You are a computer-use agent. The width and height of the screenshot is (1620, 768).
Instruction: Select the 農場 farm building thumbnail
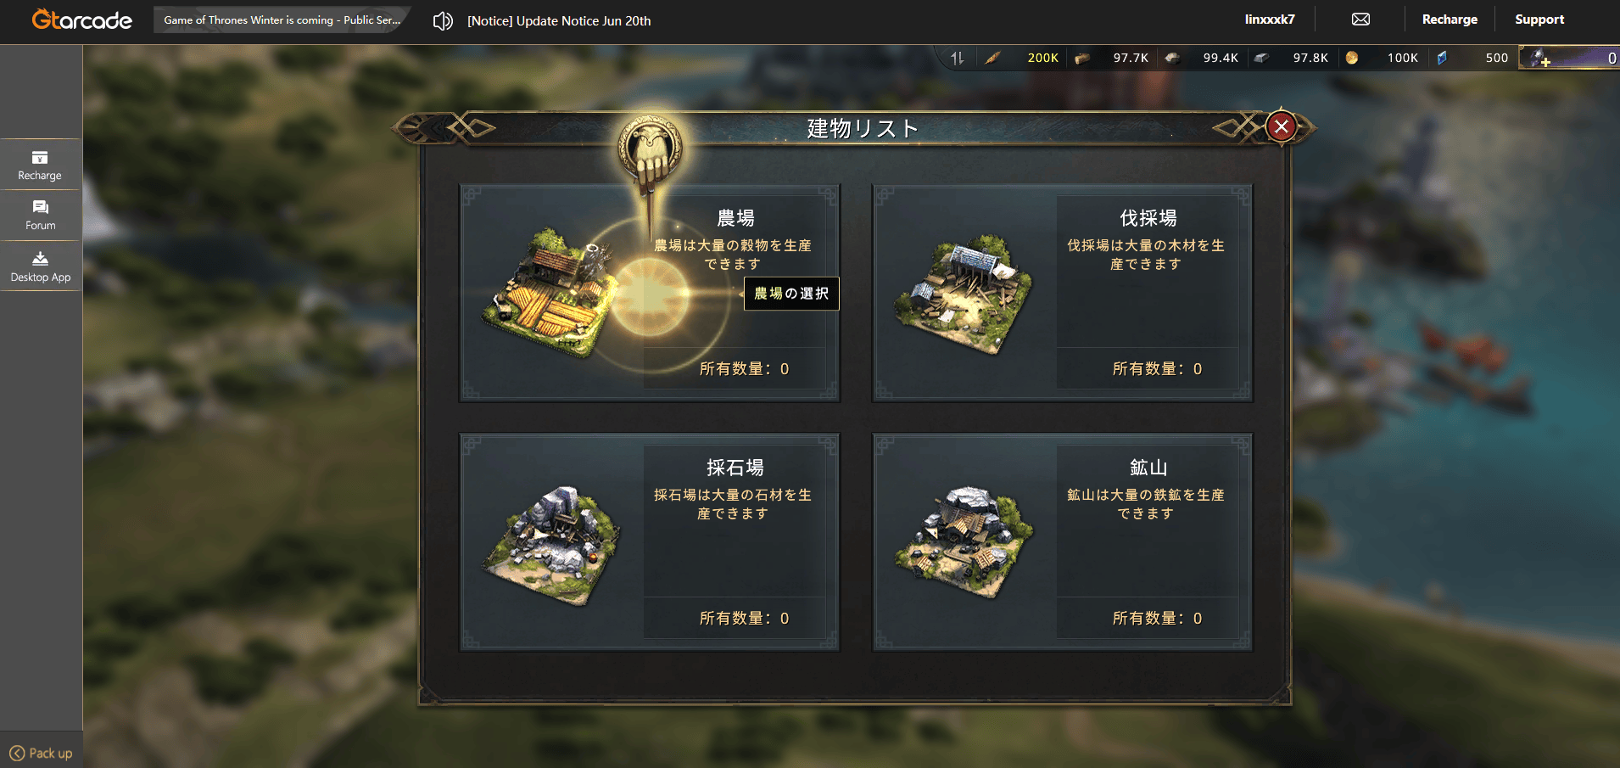point(551,293)
